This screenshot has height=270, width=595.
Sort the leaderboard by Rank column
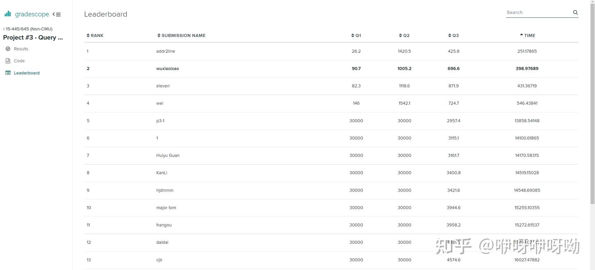[95, 36]
